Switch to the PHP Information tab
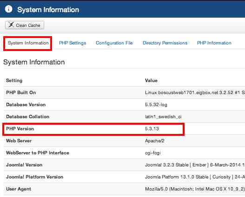 (214, 43)
